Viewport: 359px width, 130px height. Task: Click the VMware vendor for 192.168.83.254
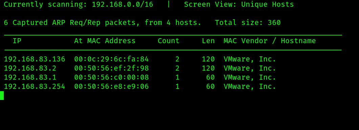pos(250,86)
